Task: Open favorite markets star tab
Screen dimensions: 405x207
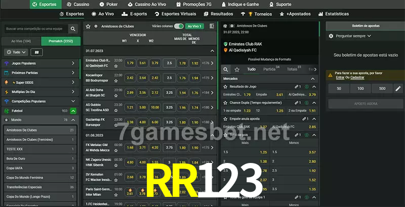Action: tap(237, 69)
